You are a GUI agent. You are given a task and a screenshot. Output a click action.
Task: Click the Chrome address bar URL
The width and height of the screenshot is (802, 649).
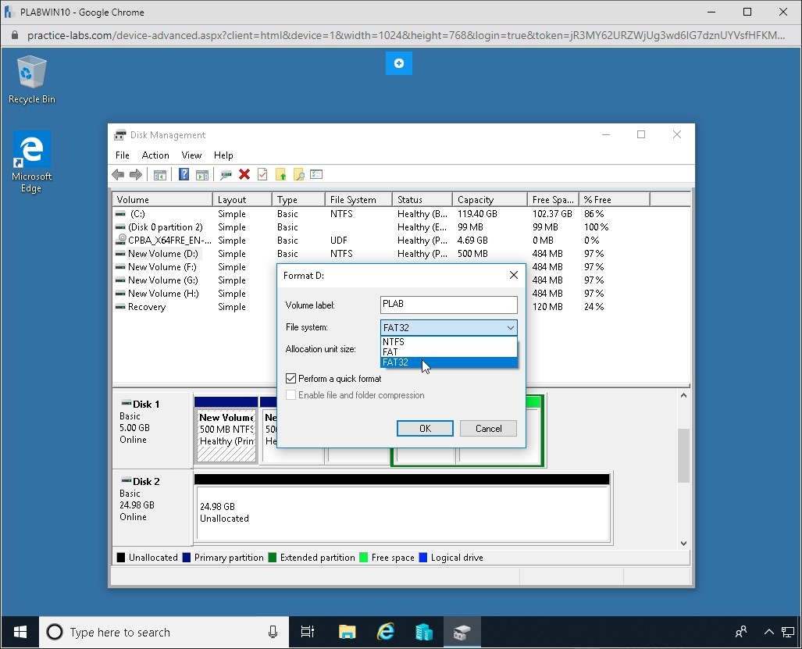tap(406, 35)
